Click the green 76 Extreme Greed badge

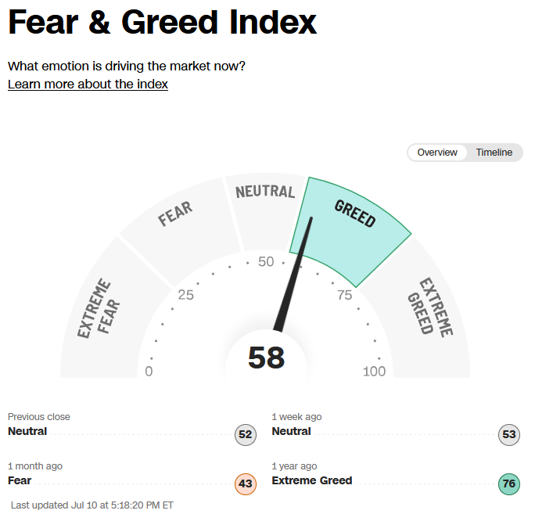pyautogui.click(x=509, y=483)
